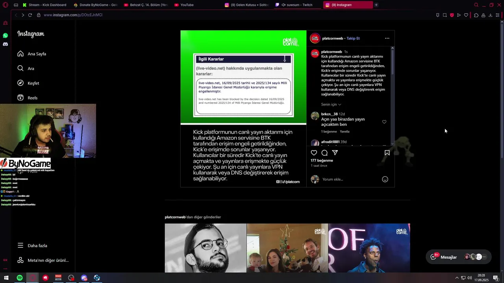Reload the page
The image size is (504, 283).
[x=30, y=15]
